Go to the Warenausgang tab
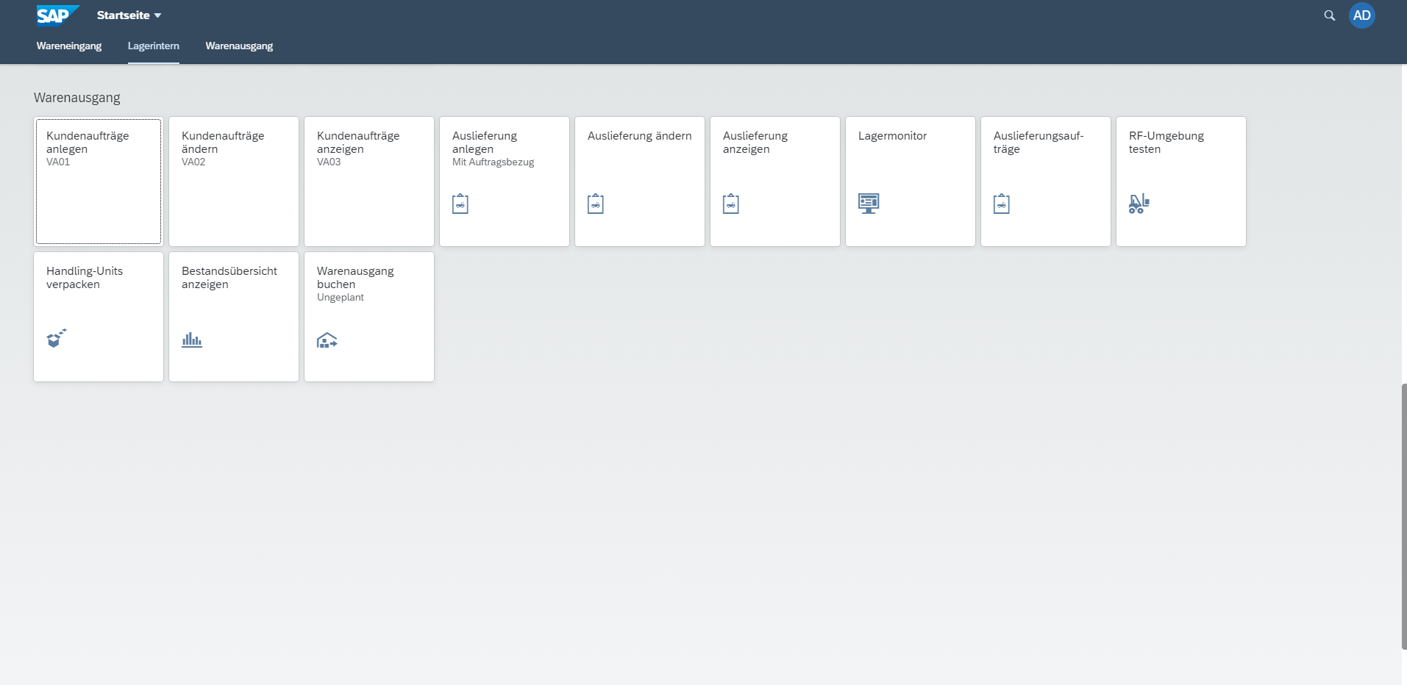 [239, 46]
